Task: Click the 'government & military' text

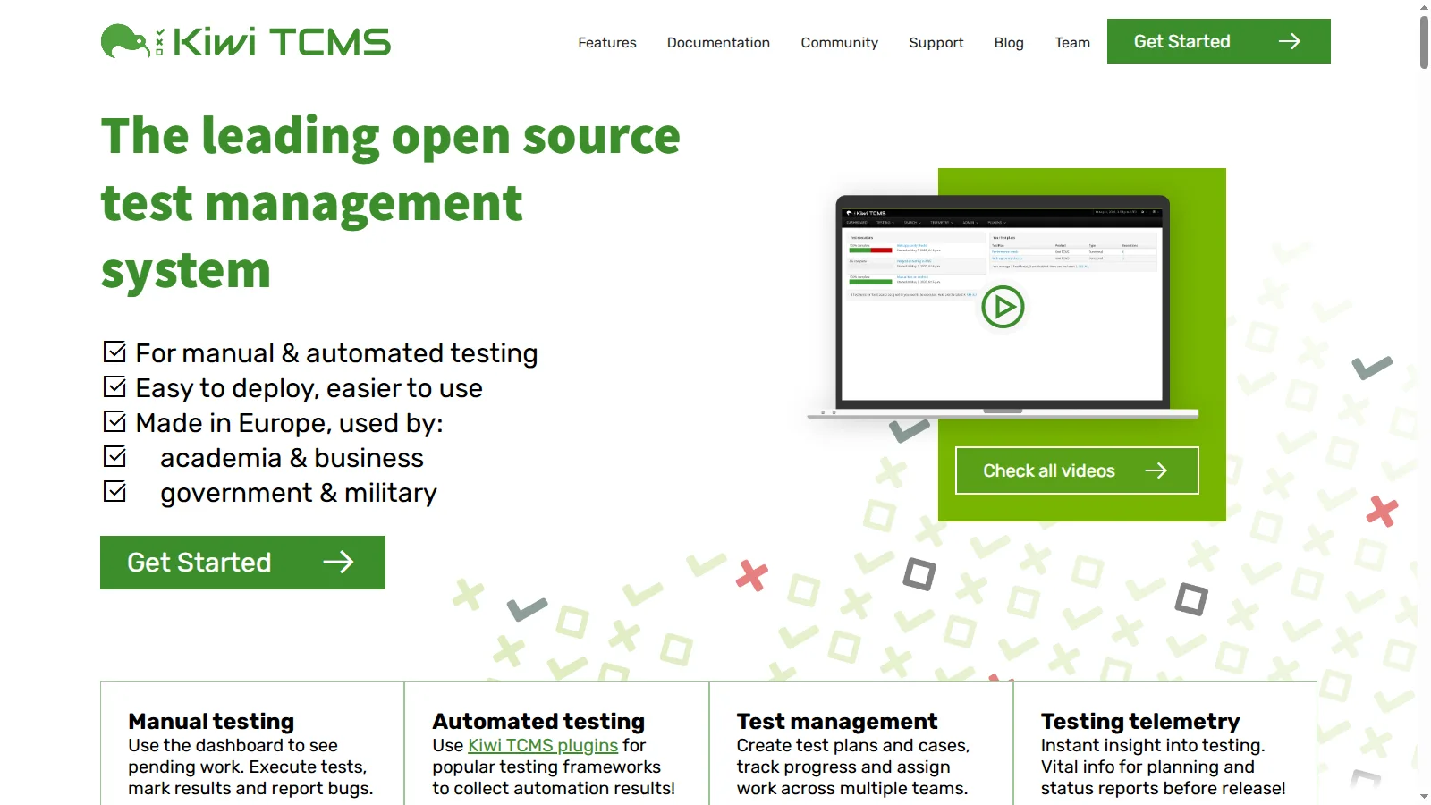Action: 299,493
